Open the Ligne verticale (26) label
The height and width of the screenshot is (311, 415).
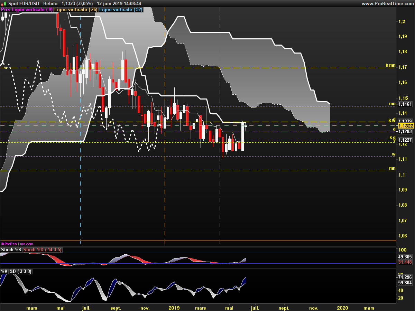click(x=76, y=9)
